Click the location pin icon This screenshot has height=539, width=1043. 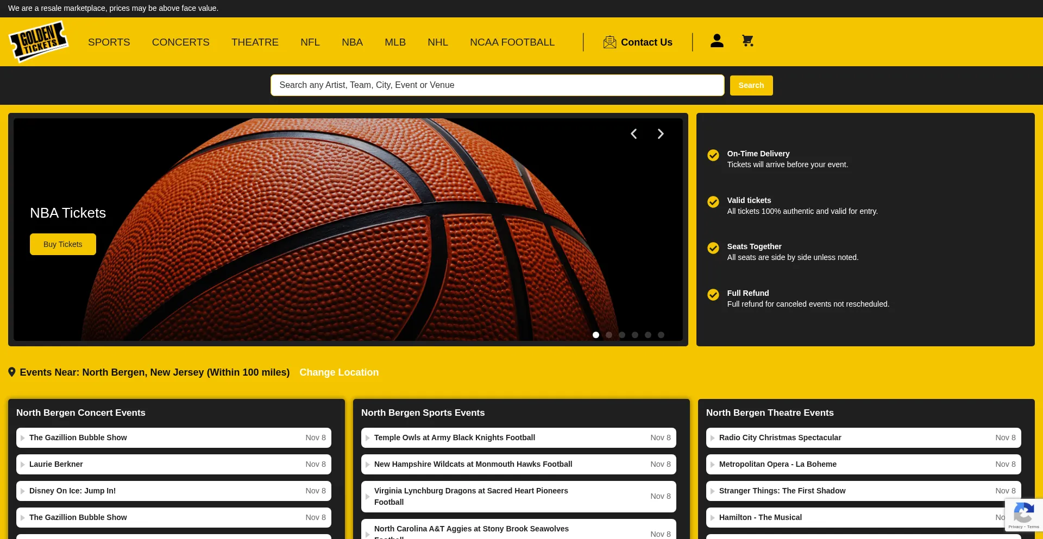[12, 372]
